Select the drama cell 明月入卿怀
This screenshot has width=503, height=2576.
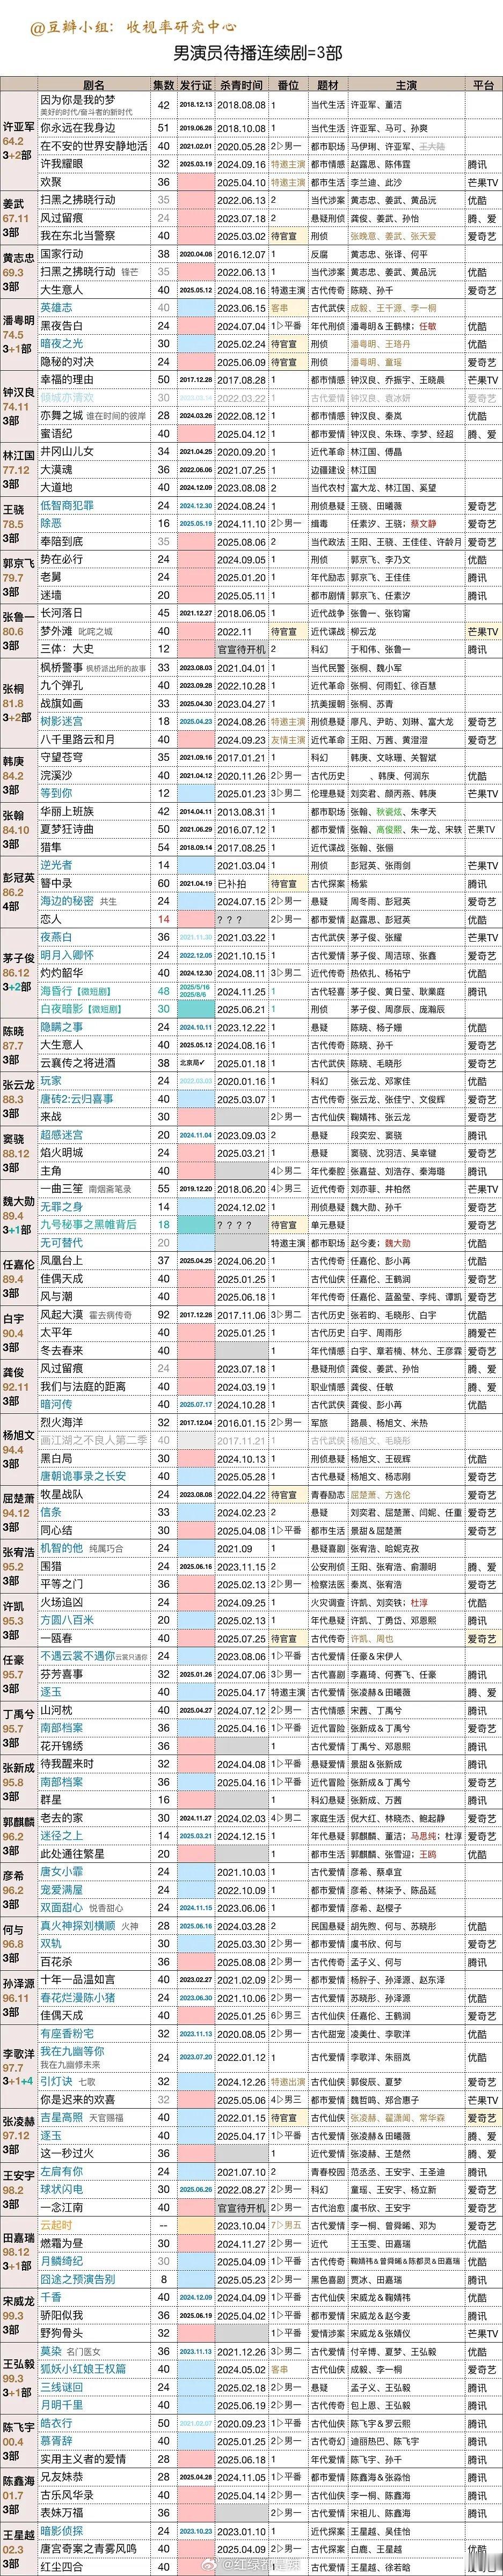[66, 955]
